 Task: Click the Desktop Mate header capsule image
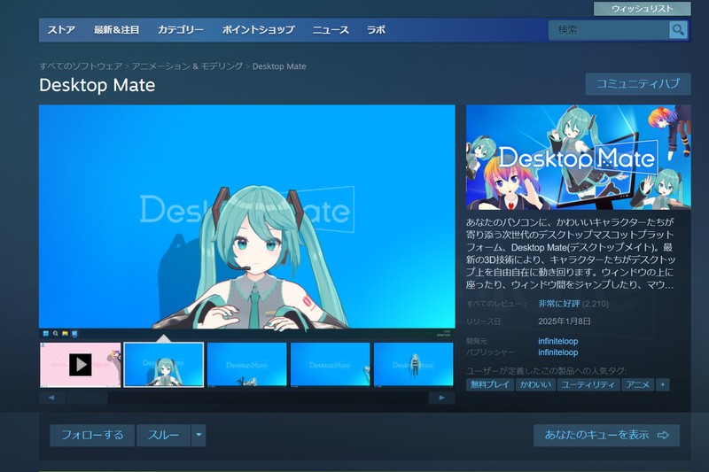coord(579,157)
